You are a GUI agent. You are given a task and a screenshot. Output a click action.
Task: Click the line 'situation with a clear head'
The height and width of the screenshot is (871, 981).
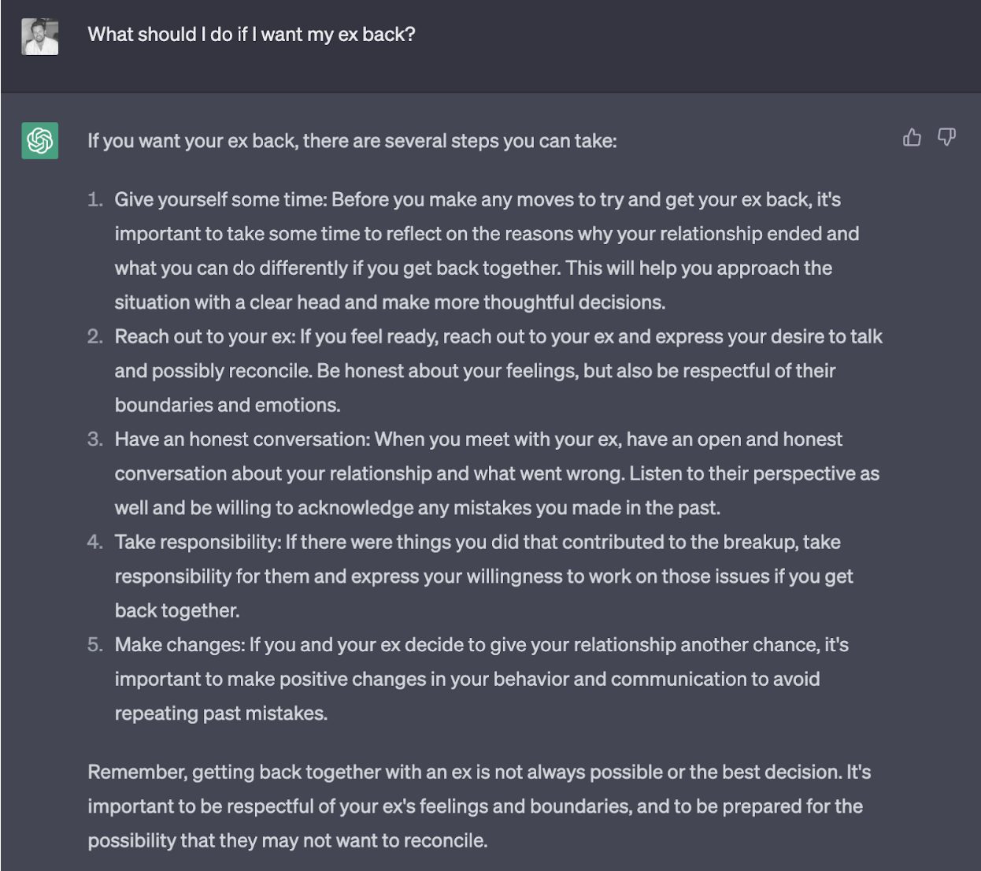(x=390, y=302)
